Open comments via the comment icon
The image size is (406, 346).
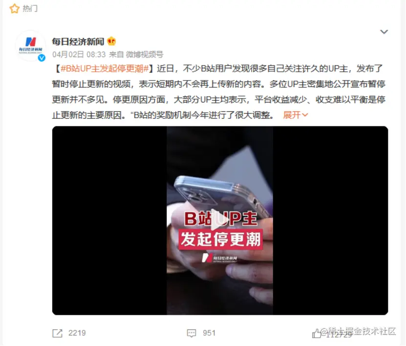(192, 333)
